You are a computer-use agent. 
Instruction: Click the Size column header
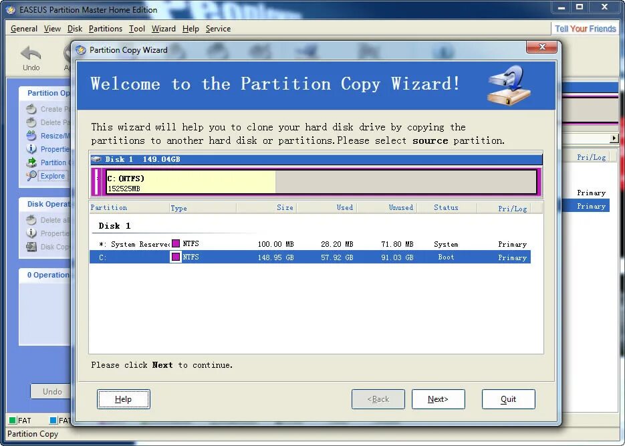[x=267, y=208]
